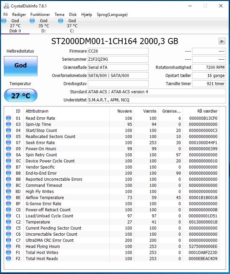Click the Rå værdier column header

[x=201, y=111]
